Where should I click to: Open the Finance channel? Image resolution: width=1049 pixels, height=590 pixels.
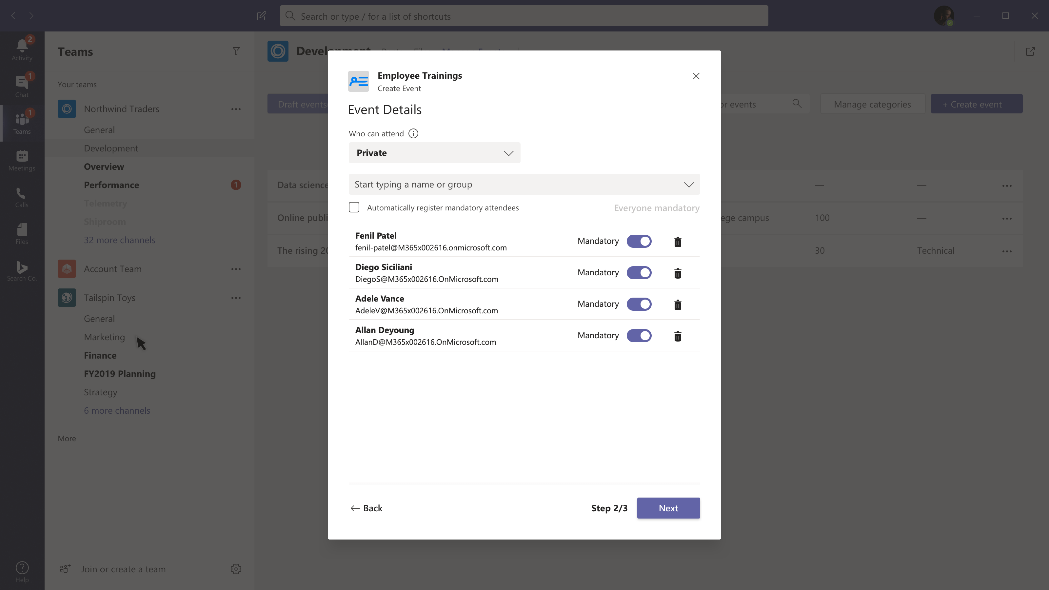click(x=100, y=355)
